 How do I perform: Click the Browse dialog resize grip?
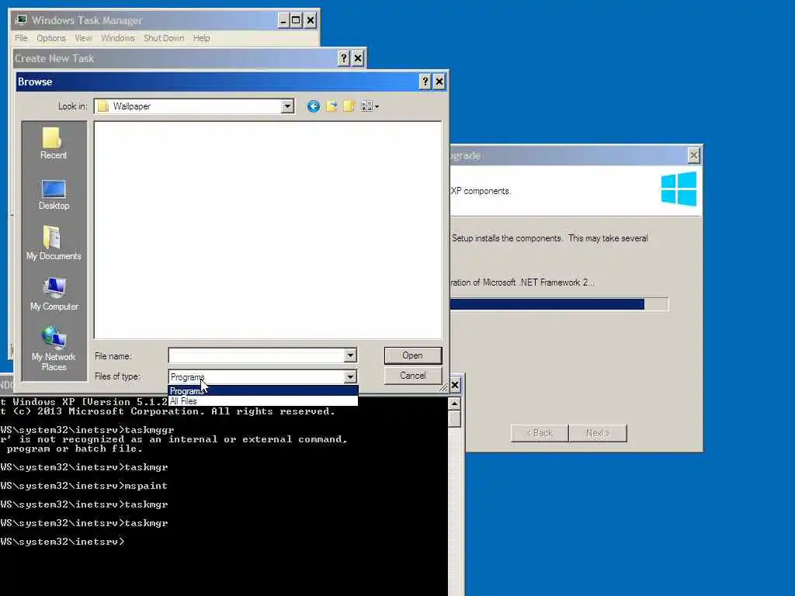[443, 387]
